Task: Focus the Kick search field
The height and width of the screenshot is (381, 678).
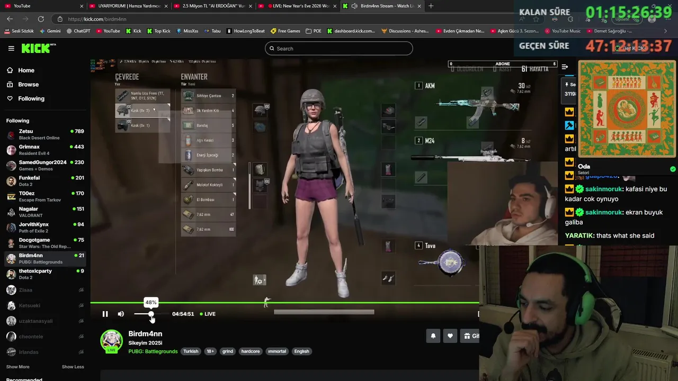Action: [x=338, y=49]
